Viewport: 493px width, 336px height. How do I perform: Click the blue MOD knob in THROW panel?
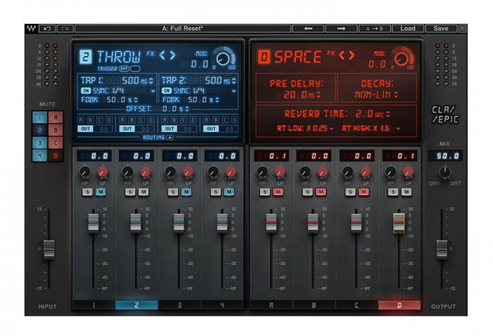coord(223,59)
